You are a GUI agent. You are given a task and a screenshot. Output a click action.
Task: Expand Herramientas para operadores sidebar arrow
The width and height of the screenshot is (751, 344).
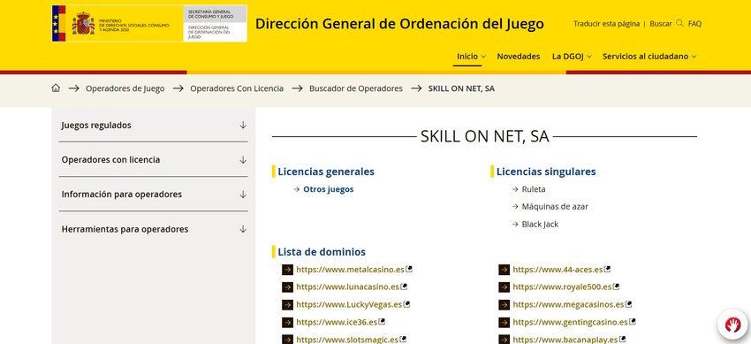[243, 229]
